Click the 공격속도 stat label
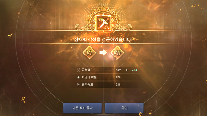The image size is (207, 116). (87, 85)
